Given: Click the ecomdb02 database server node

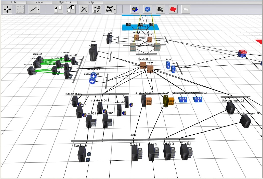Looking at the screenshot, I should tap(73, 61).
